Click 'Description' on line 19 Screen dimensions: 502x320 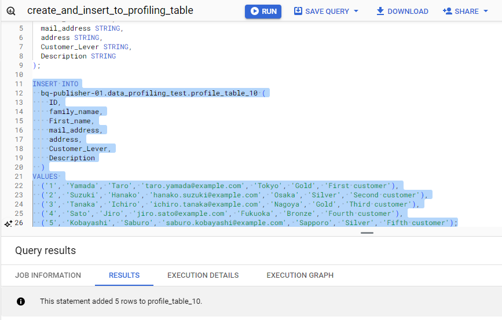pyautogui.click(x=72, y=158)
